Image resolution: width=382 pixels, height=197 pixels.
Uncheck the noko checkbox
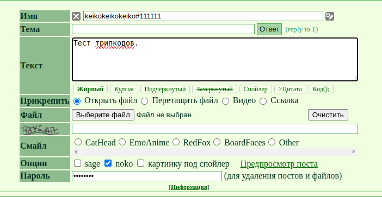point(108,163)
